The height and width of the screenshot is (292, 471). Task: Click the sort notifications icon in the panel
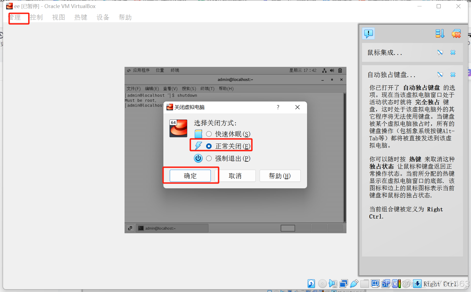440,34
